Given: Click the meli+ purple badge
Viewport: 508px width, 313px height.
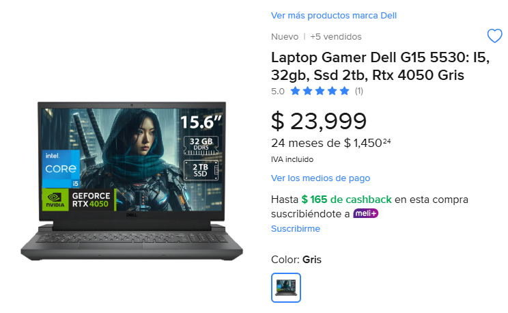Looking at the screenshot, I should point(365,213).
